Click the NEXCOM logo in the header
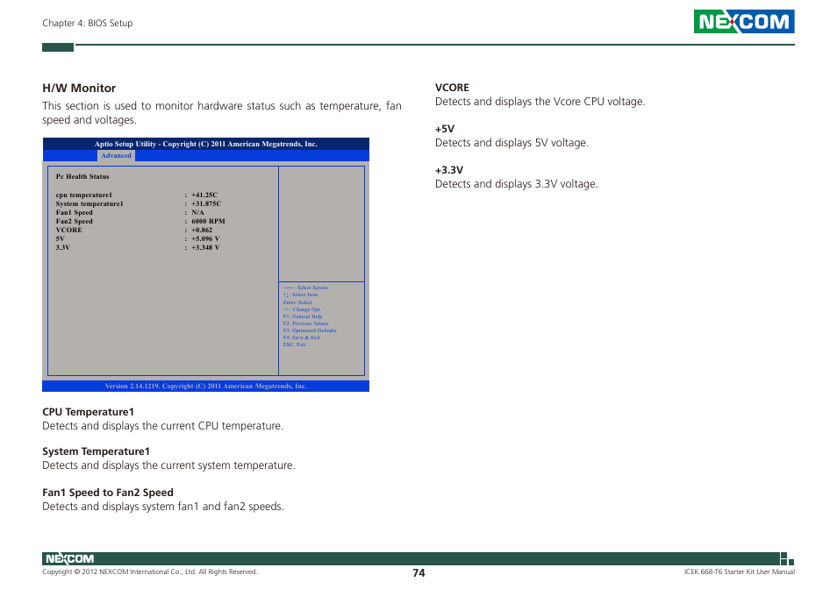837x589 pixels. tap(744, 21)
